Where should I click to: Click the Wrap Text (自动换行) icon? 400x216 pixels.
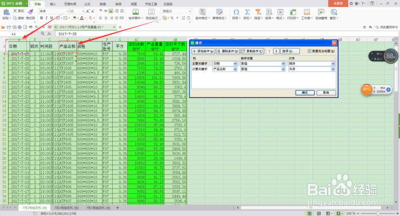point(151,12)
